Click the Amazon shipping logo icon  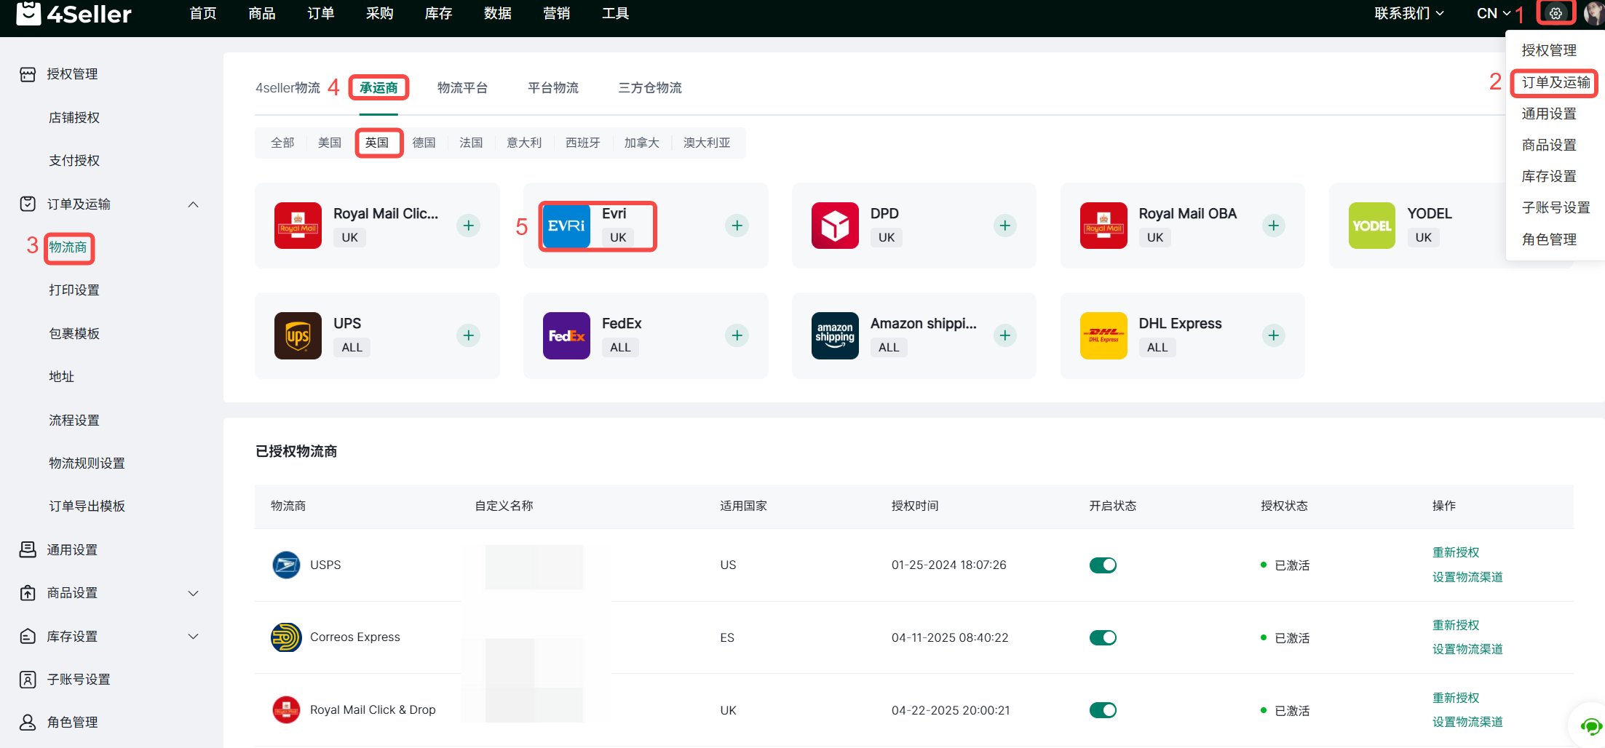coord(835,335)
